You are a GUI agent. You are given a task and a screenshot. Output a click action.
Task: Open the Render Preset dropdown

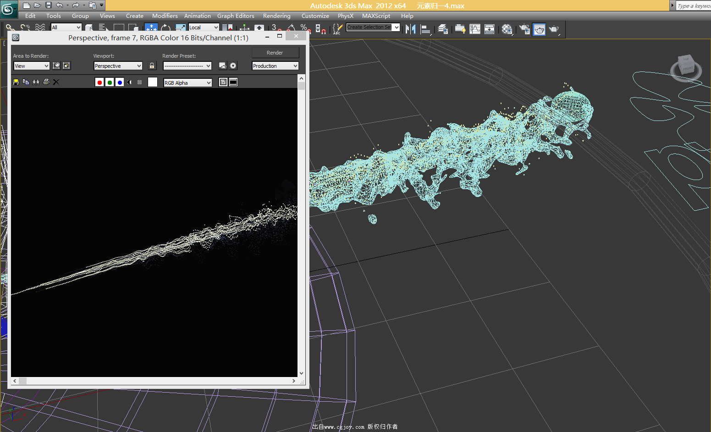[x=187, y=66]
